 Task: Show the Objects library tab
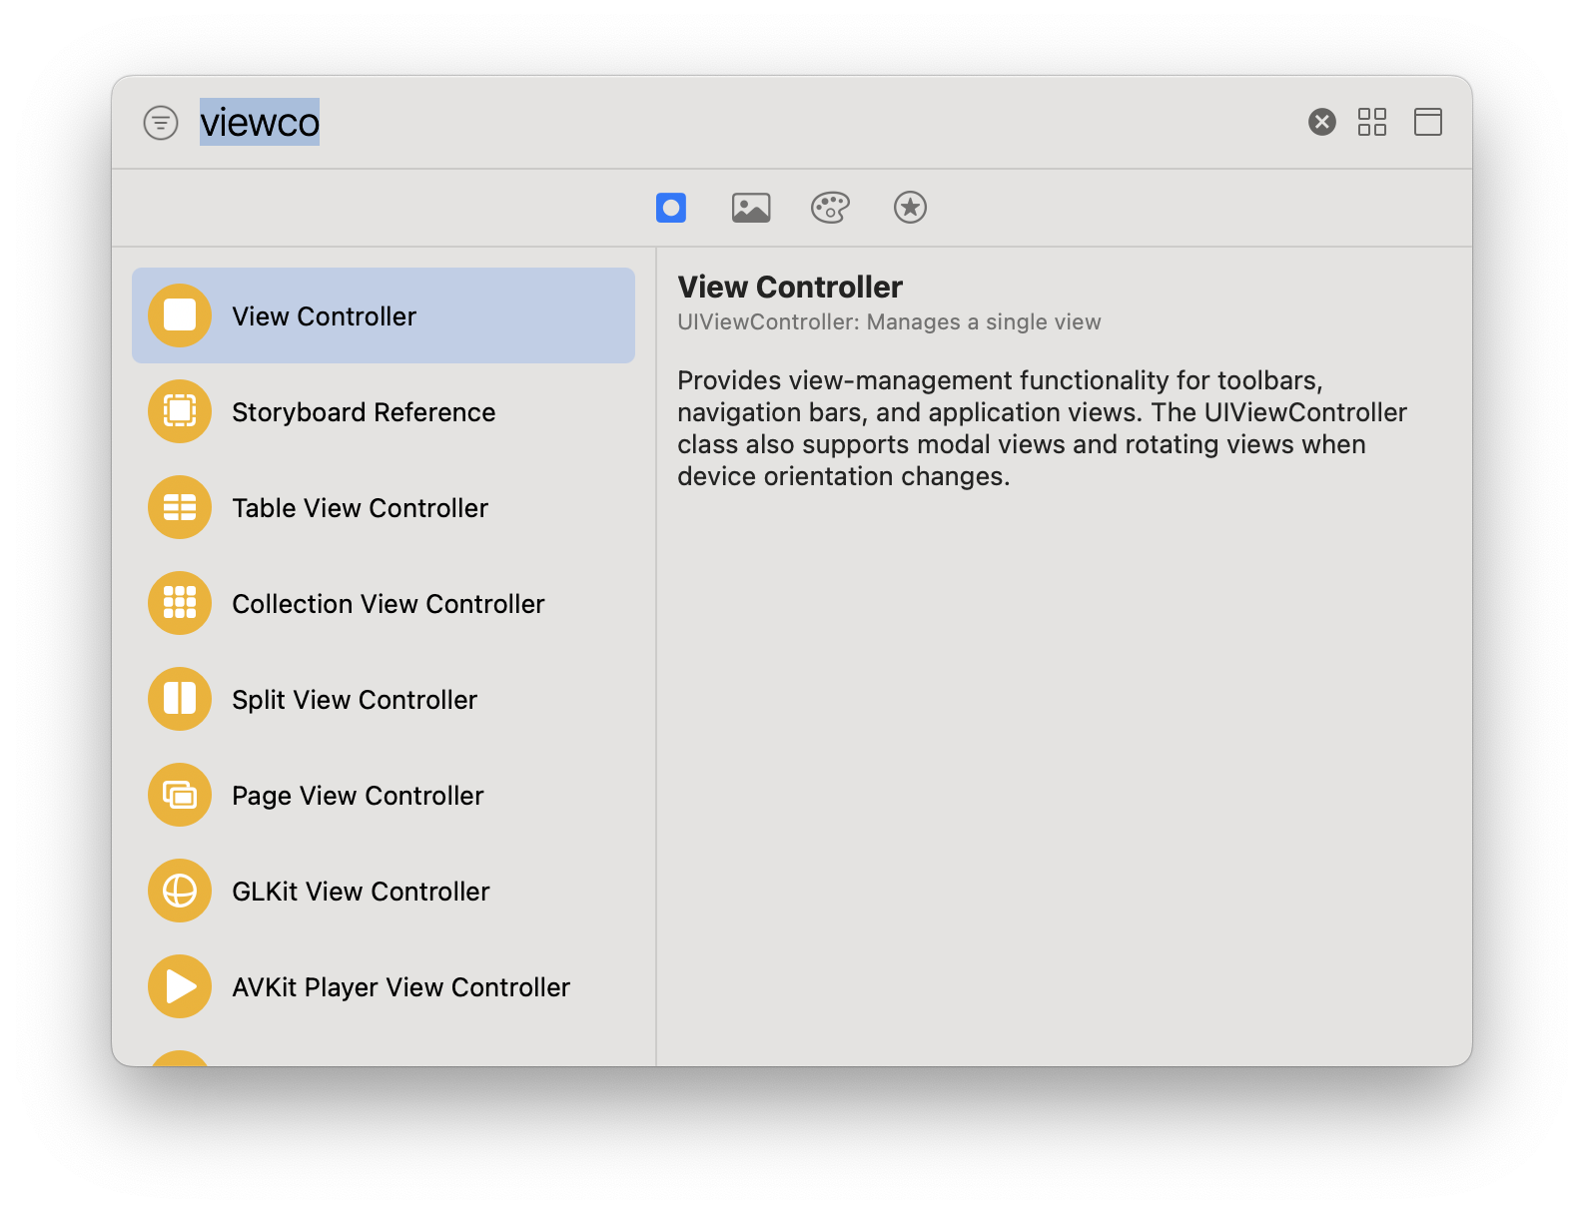click(671, 208)
